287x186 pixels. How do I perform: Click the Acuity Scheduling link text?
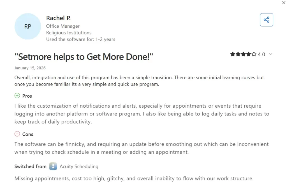(79, 166)
